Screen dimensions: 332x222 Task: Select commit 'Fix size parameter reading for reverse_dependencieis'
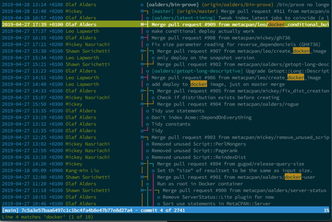point(236,45)
